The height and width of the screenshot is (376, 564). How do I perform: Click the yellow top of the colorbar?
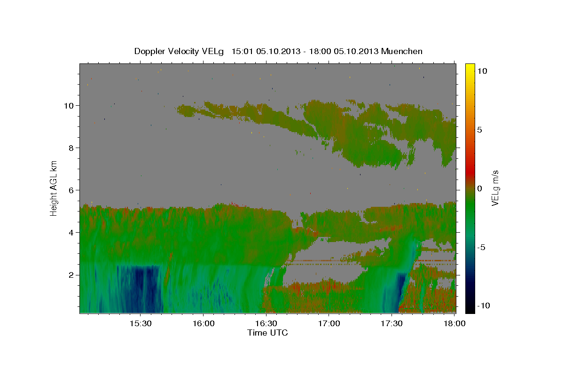coord(470,68)
